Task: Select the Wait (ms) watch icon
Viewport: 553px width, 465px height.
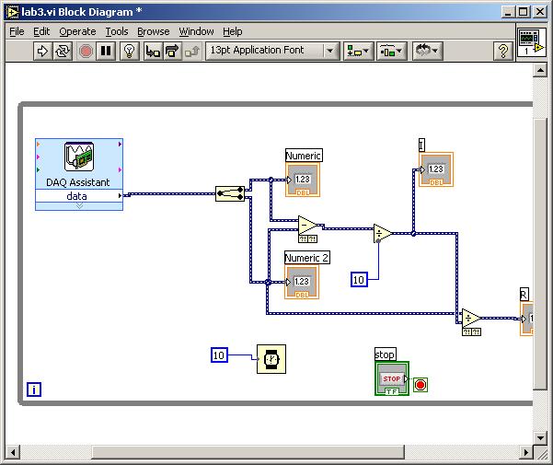Action: click(271, 359)
